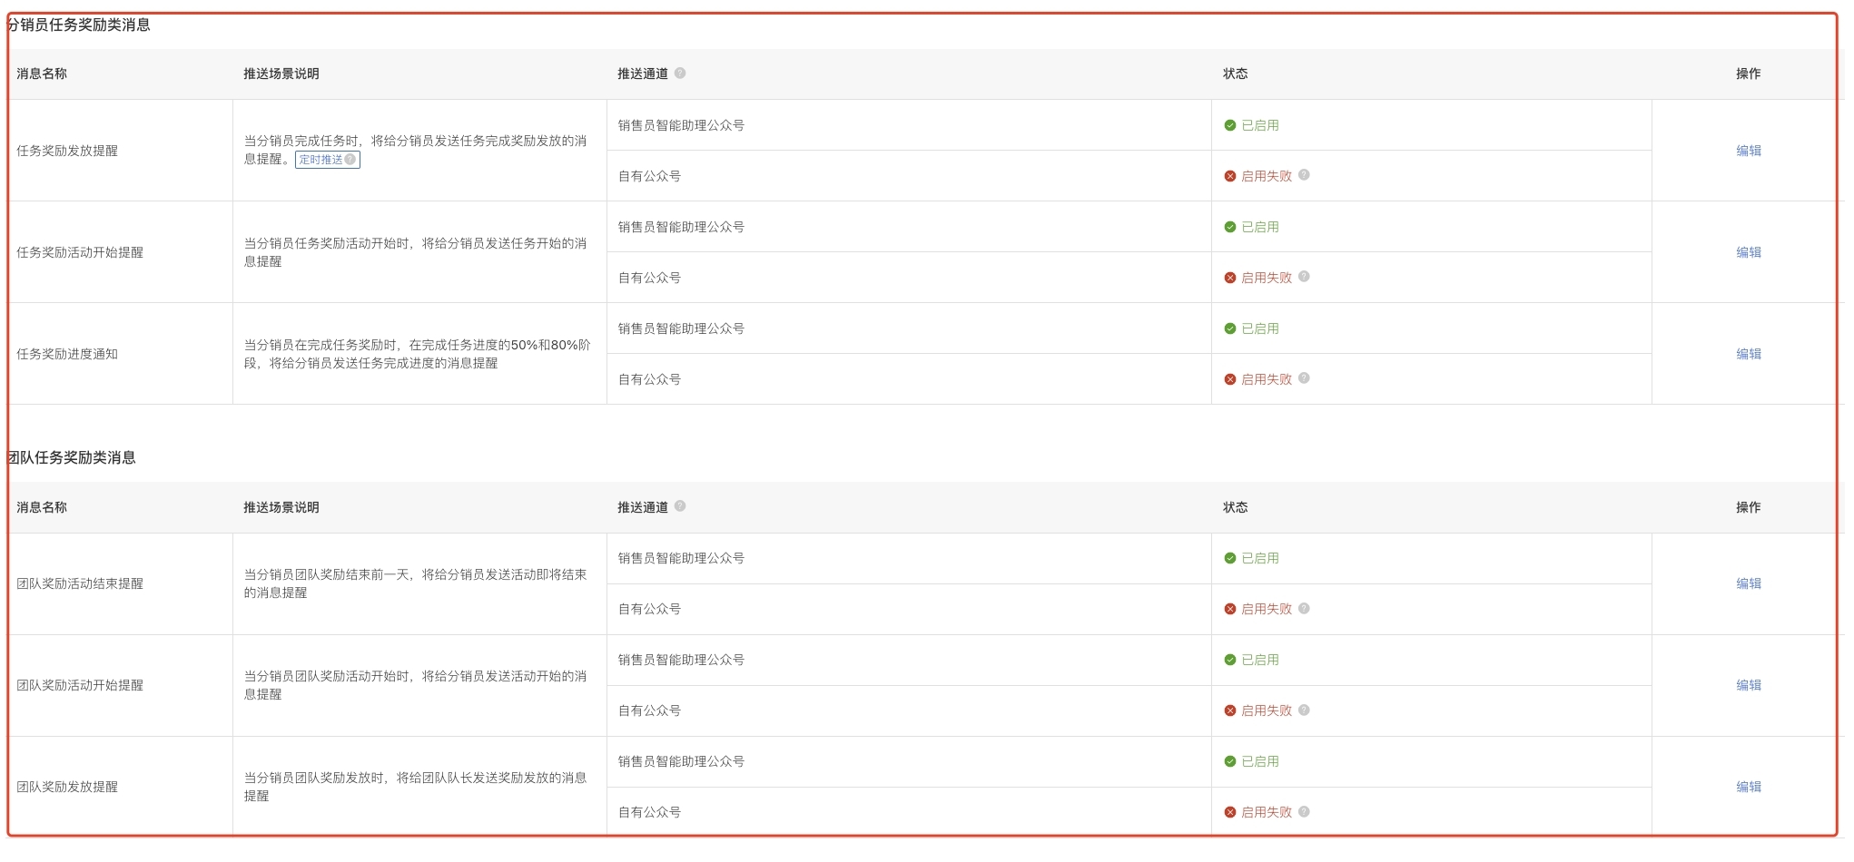1854x862 pixels.
Task: Click red failure icon for 任务奖励发放提醒 自有公众号
Action: click(x=1230, y=176)
